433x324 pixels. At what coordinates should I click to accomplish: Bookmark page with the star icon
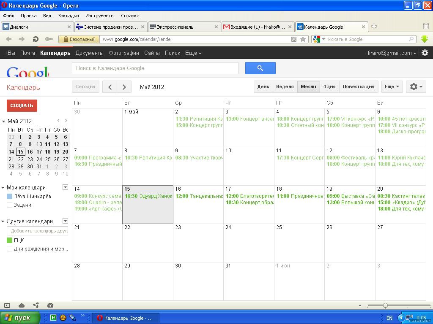coord(303,39)
